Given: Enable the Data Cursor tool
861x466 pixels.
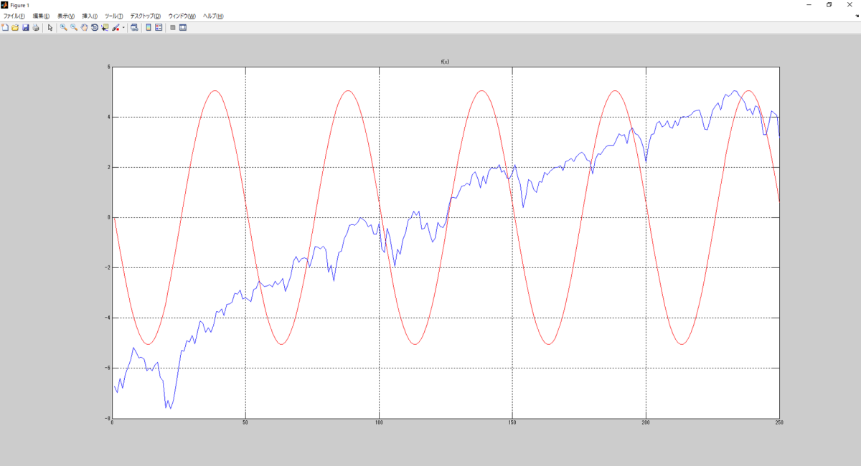Looking at the screenshot, I should [105, 27].
